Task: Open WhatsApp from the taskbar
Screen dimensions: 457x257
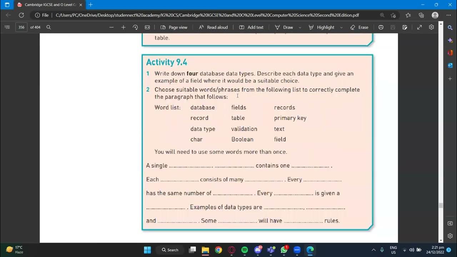Action: pos(284,250)
